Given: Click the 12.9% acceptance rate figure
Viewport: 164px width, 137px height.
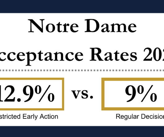Looking at the screenshot, I should (x=27, y=94).
